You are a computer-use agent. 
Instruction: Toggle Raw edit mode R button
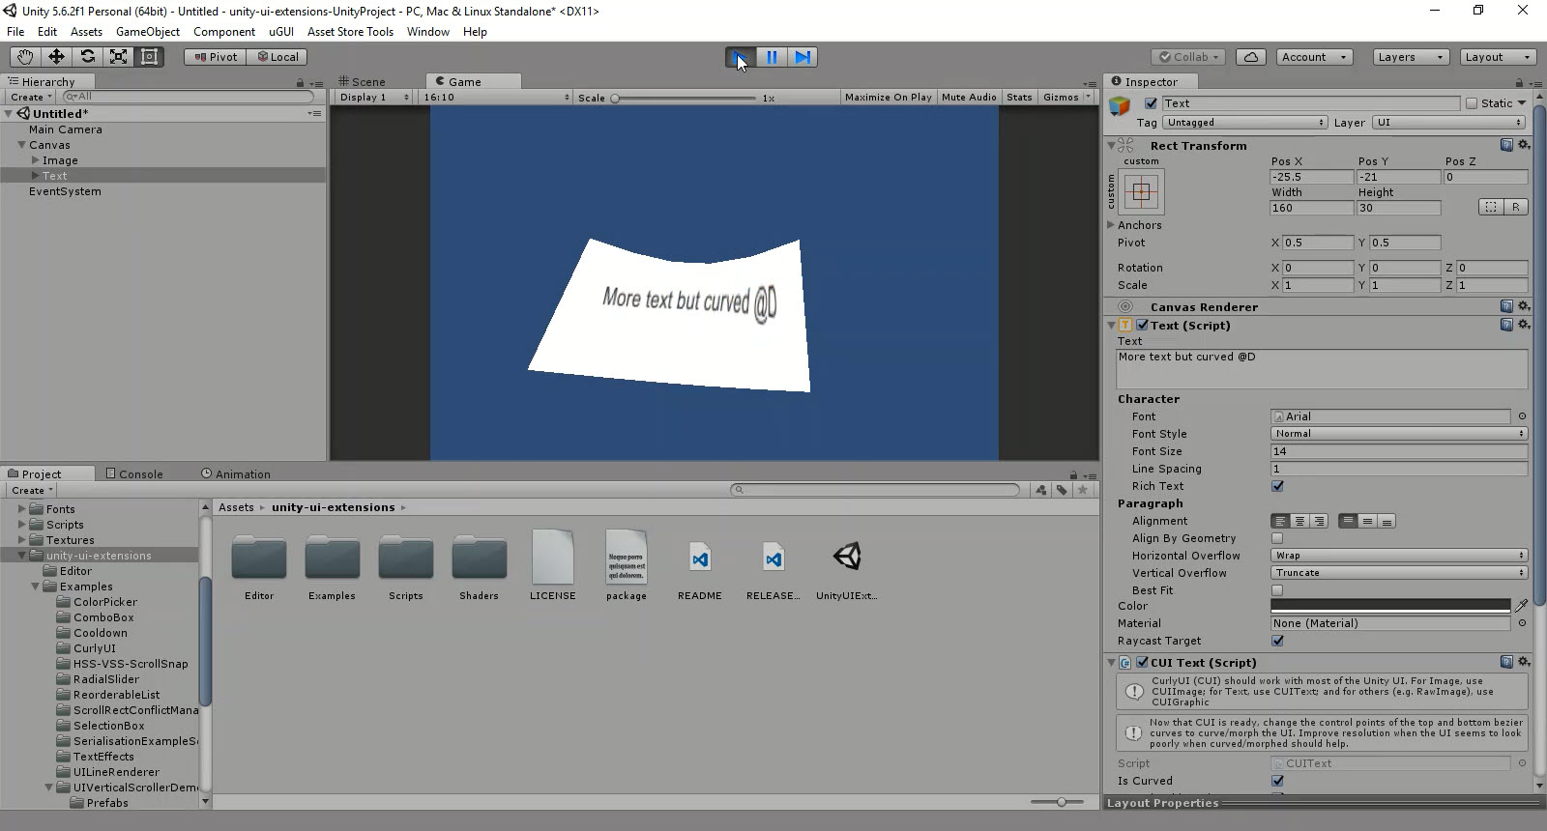pyautogui.click(x=1515, y=207)
